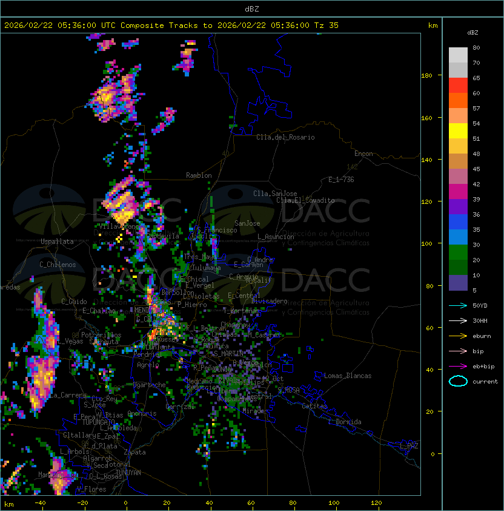
Task: Click the 'Lomas_Blancas' map label
Action: [348, 376]
